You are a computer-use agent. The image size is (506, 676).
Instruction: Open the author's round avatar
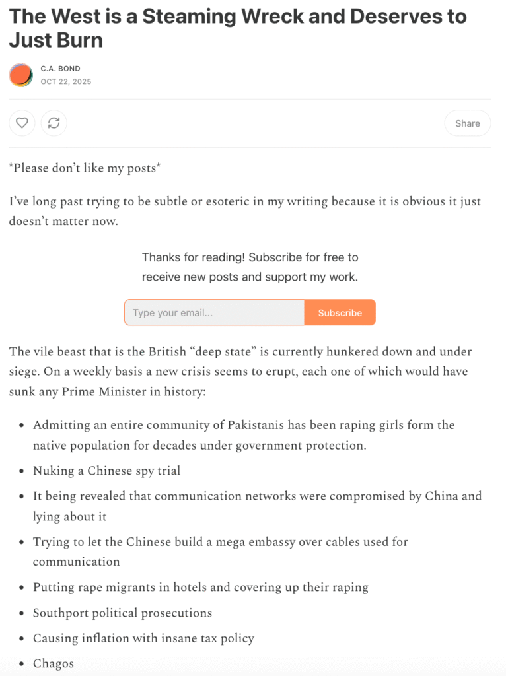pyautogui.click(x=21, y=75)
